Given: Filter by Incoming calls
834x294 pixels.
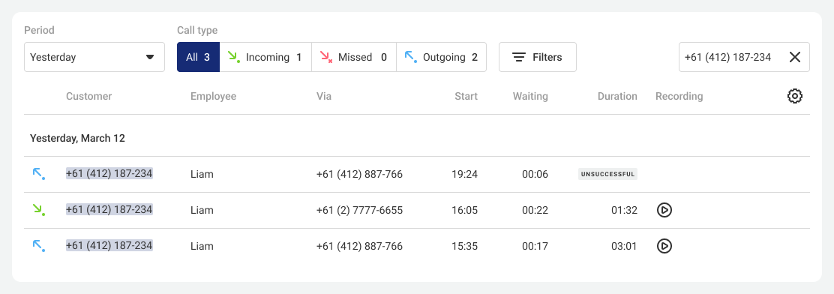Looking at the screenshot, I should (x=265, y=57).
